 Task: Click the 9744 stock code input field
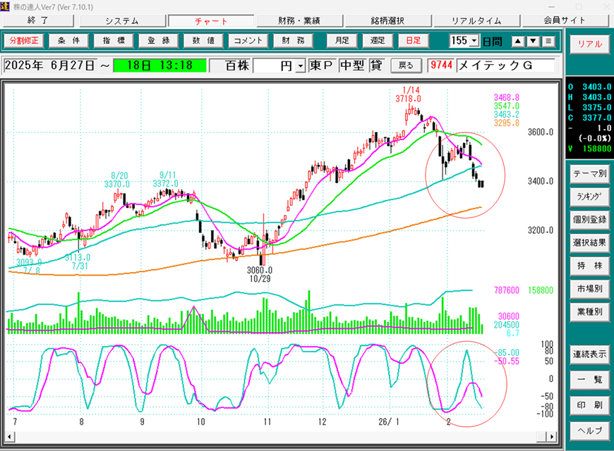(x=440, y=66)
